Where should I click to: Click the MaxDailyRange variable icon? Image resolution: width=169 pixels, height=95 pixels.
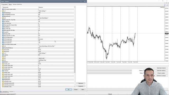[x=3, y=13]
